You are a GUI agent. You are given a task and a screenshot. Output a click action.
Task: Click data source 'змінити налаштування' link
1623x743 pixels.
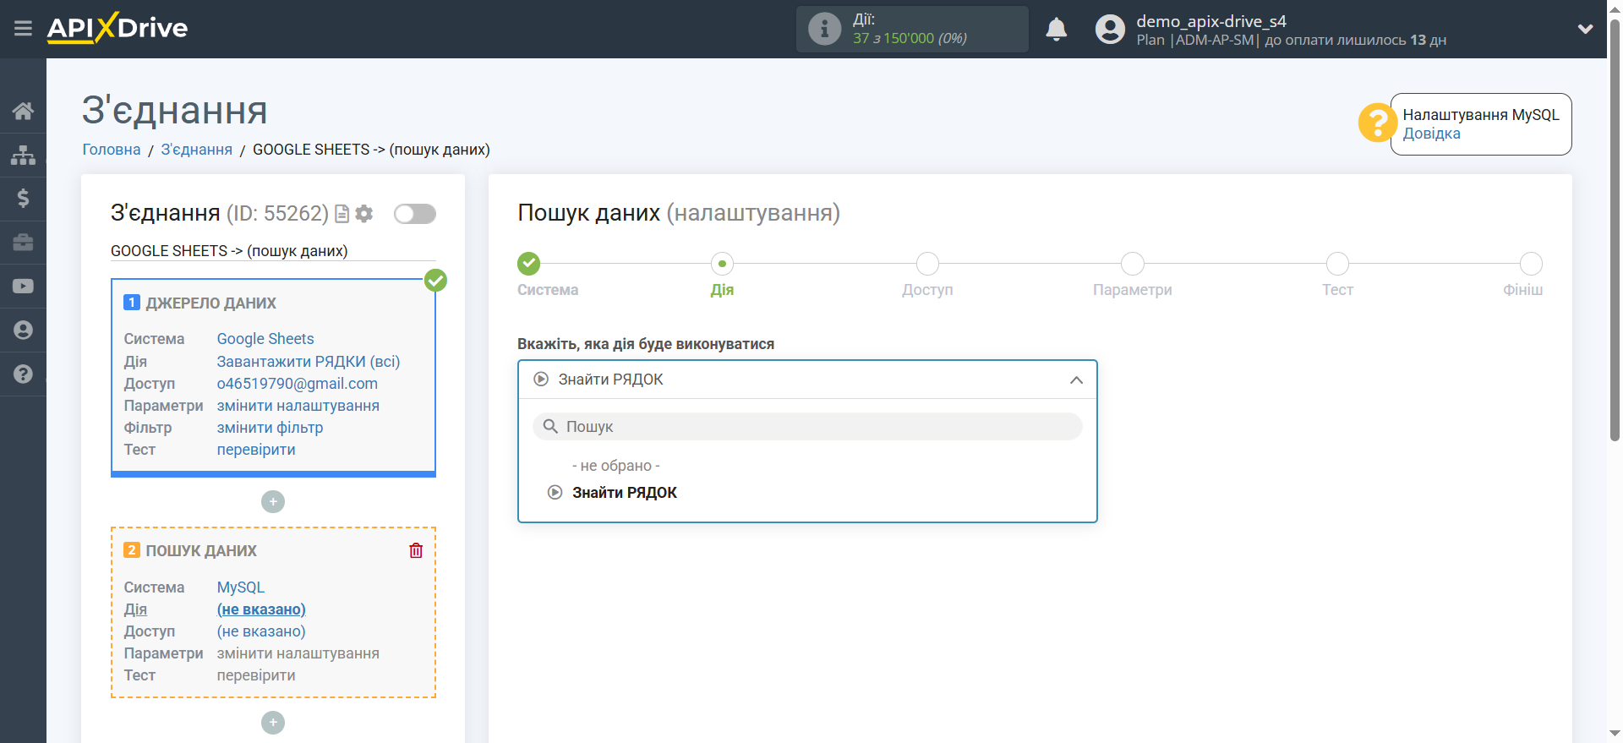298,406
